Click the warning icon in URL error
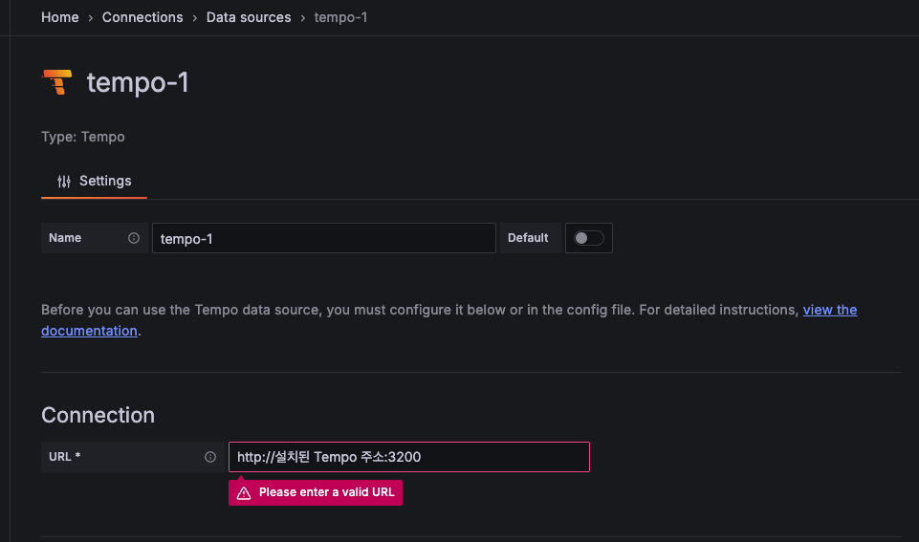Image resolution: width=919 pixels, height=542 pixels. pos(244,493)
